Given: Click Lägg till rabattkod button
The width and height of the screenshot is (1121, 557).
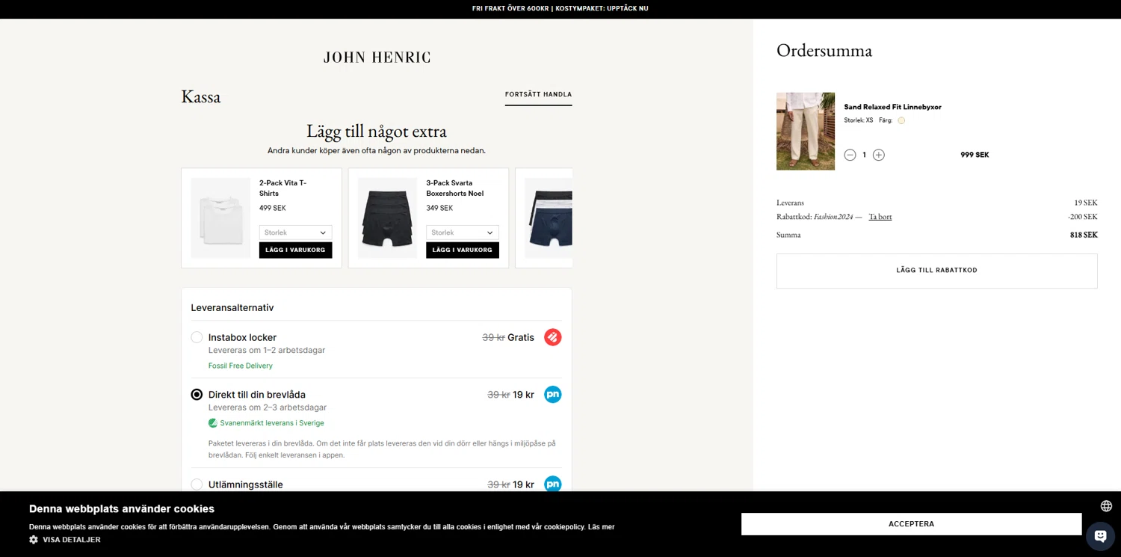Looking at the screenshot, I should click(936, 271).
